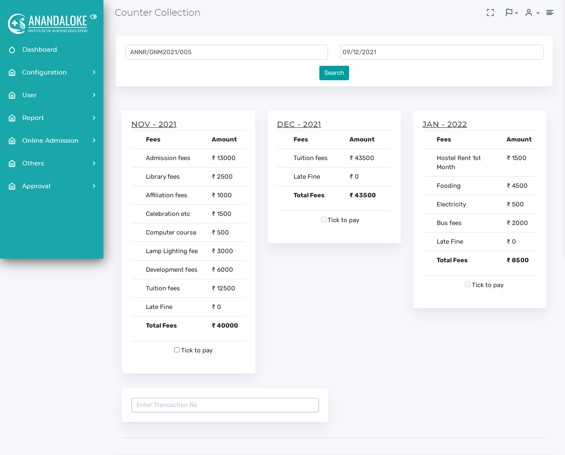Open the User menu item
The width and height of the screenshot is (565, 455).
(29, 95)
